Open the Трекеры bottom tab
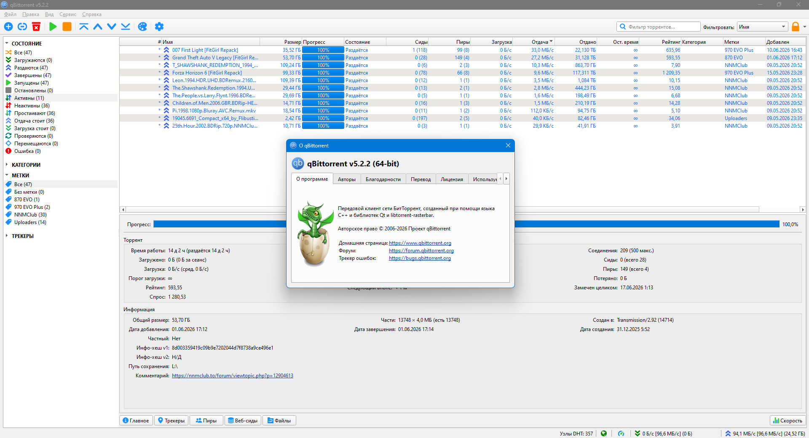The image size is (809, 438). coord(171,420)
